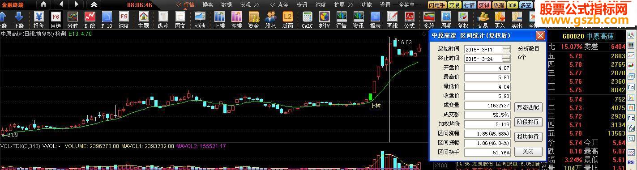Page down with the 下翻 arrow icon
Screen dimensions: 637x170
19,20
